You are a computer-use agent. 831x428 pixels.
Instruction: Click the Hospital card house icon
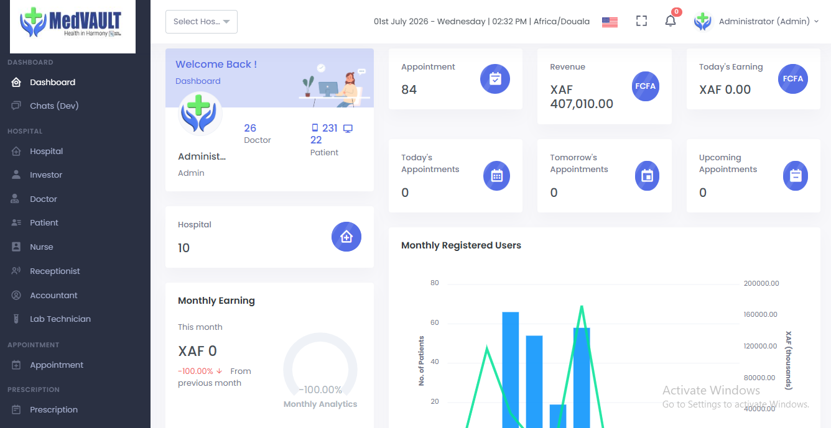(x=346, y=237)
